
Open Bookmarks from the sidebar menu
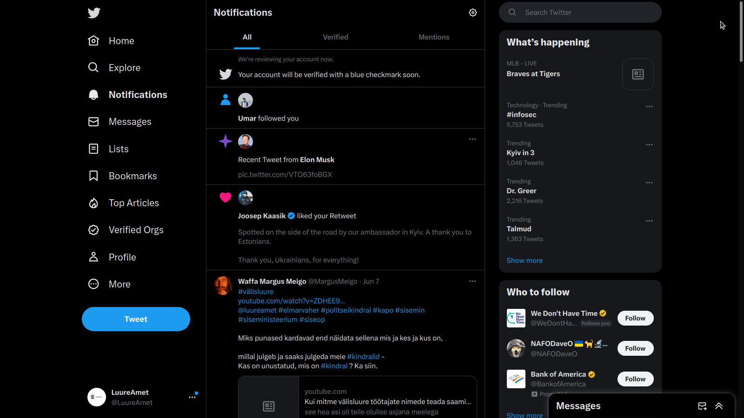[133, 176]
